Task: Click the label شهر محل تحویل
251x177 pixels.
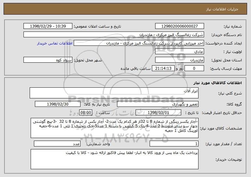Action: click(88, 60)
